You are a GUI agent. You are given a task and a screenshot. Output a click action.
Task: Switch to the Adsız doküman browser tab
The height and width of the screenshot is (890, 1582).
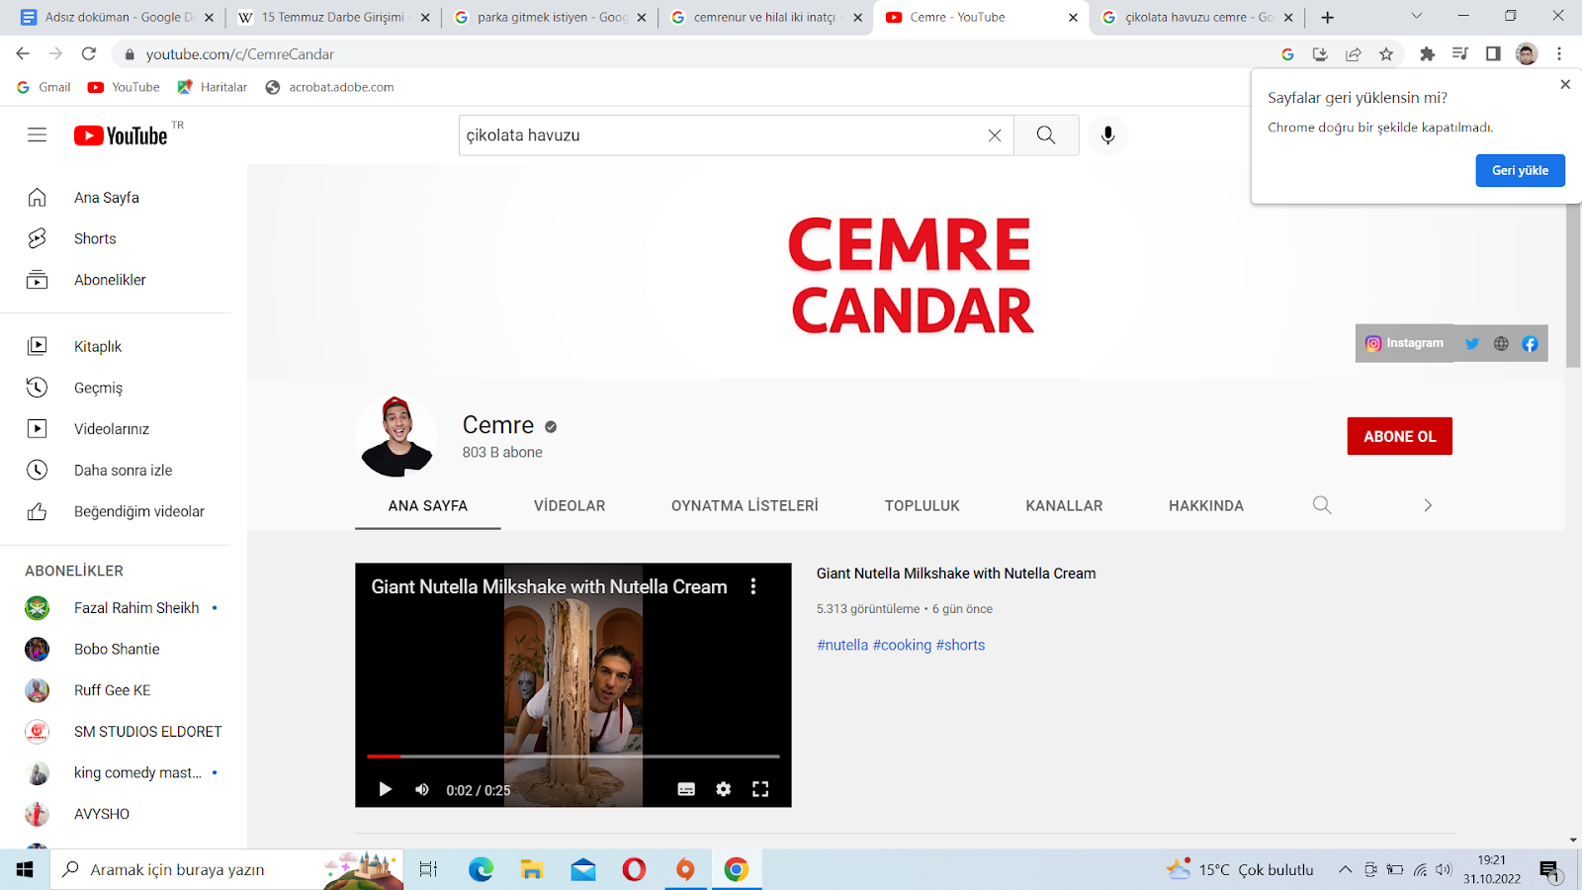[x=117, y=18]
